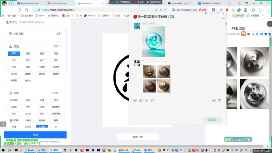Screen dimensions: 272x153
Task: Open the emoji picker in chat
Action: tap(135, 100)
